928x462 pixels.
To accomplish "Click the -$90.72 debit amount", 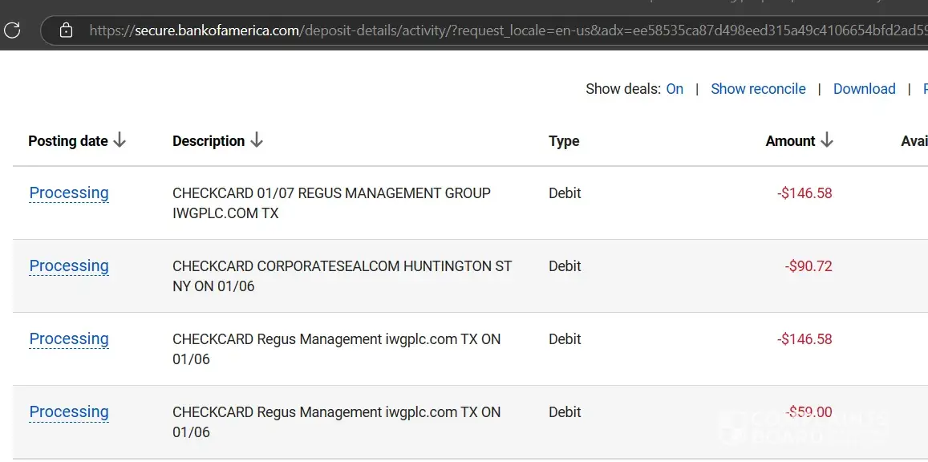I will click(808, 266).
